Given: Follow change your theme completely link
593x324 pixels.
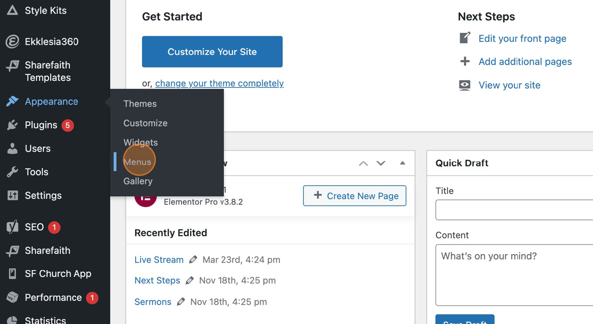Looking at the screenshot, I should coord(219,83).
